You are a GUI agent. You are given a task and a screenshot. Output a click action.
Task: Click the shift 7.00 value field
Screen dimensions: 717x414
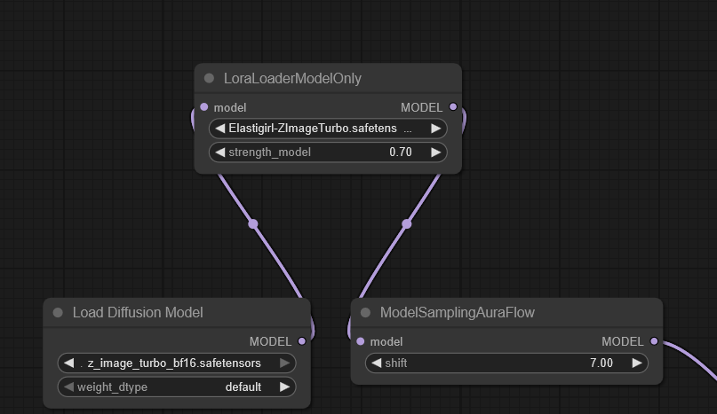506,363
